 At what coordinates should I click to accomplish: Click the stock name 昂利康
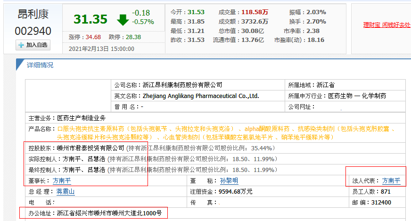click(x=33, y=15)
